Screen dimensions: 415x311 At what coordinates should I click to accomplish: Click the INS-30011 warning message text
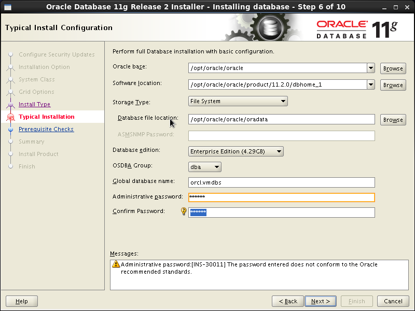(x=249, y=268)
